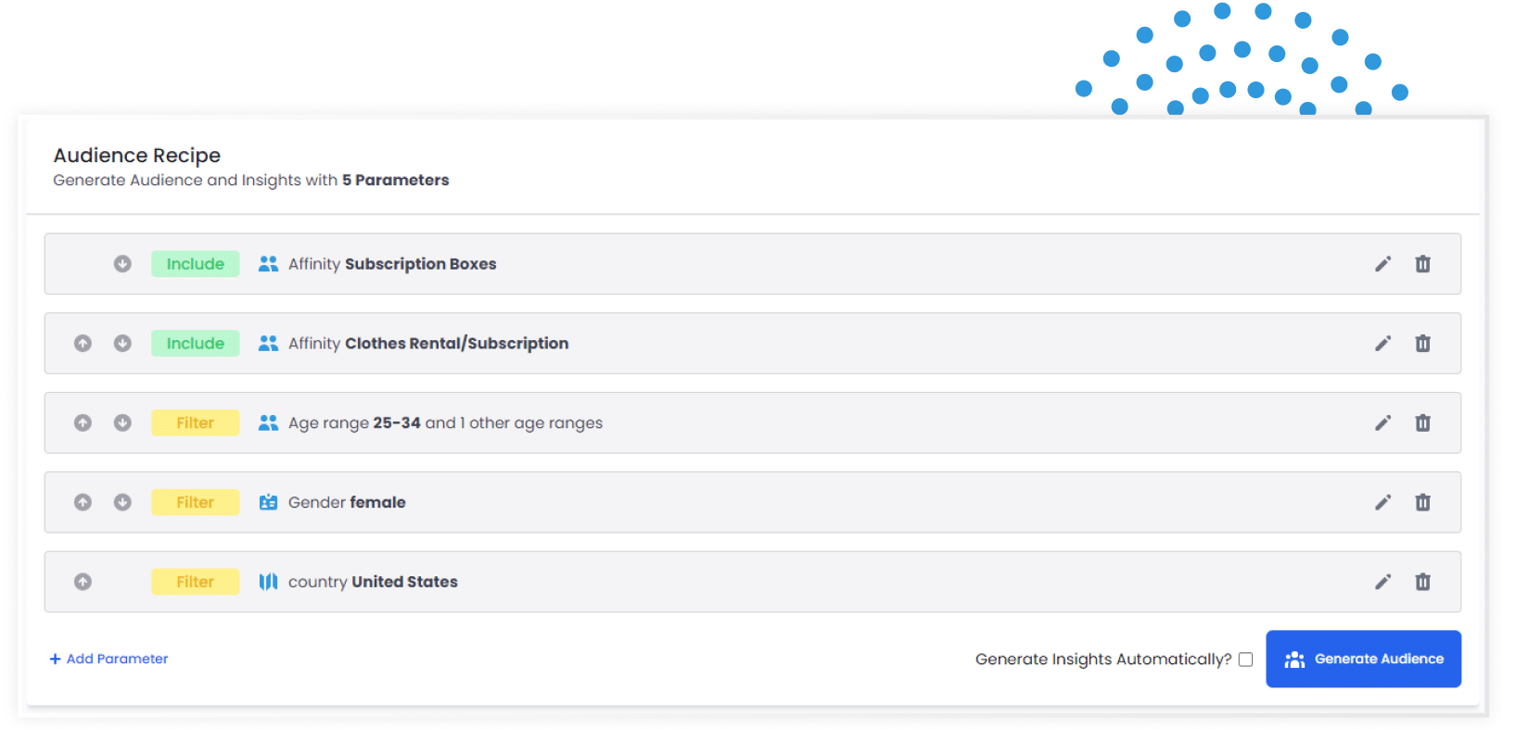Delete the Clothes Rental/Subscription parameter
Image resolution: width=1516 pixels, height=755 pixels.
point(1422,344)
